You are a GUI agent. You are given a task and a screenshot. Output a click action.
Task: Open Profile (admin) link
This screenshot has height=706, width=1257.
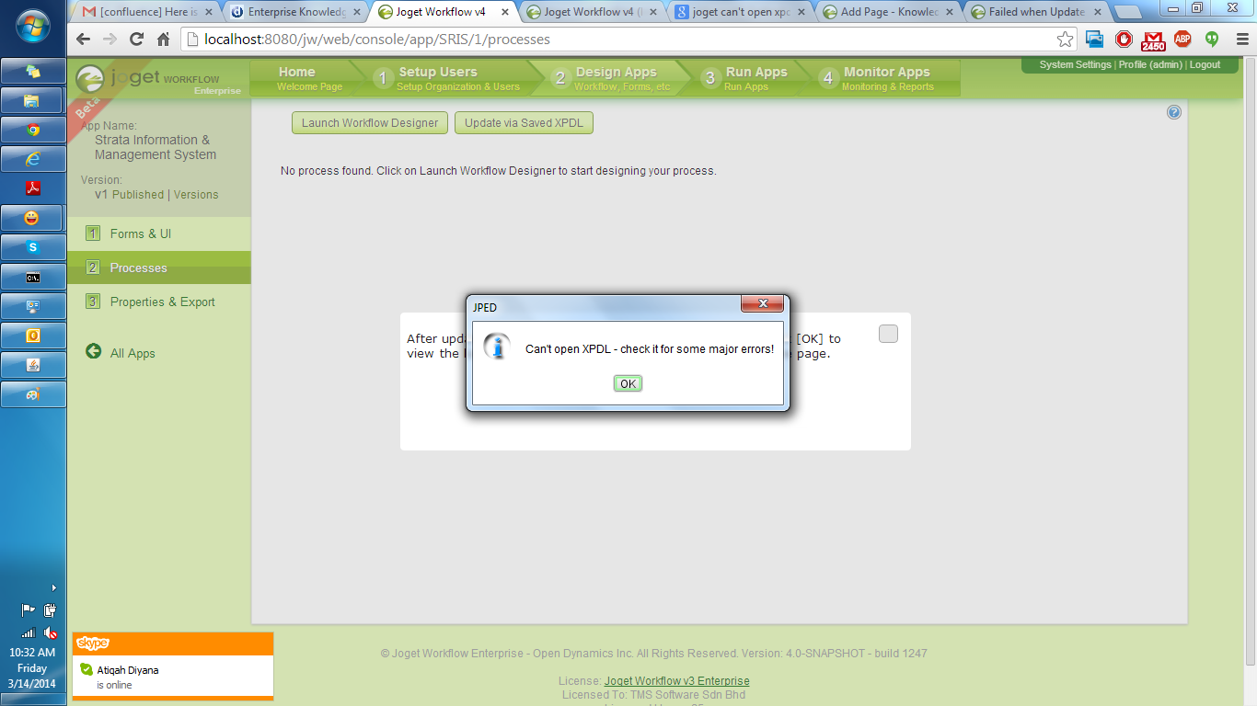coord(1150,65)
